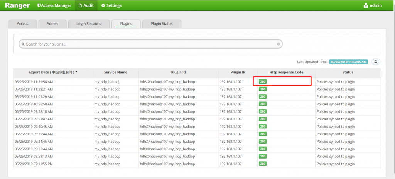Switch to the Plugin Status tab
The width and height of the screenshot is (395, 179).
coord(162,24)
